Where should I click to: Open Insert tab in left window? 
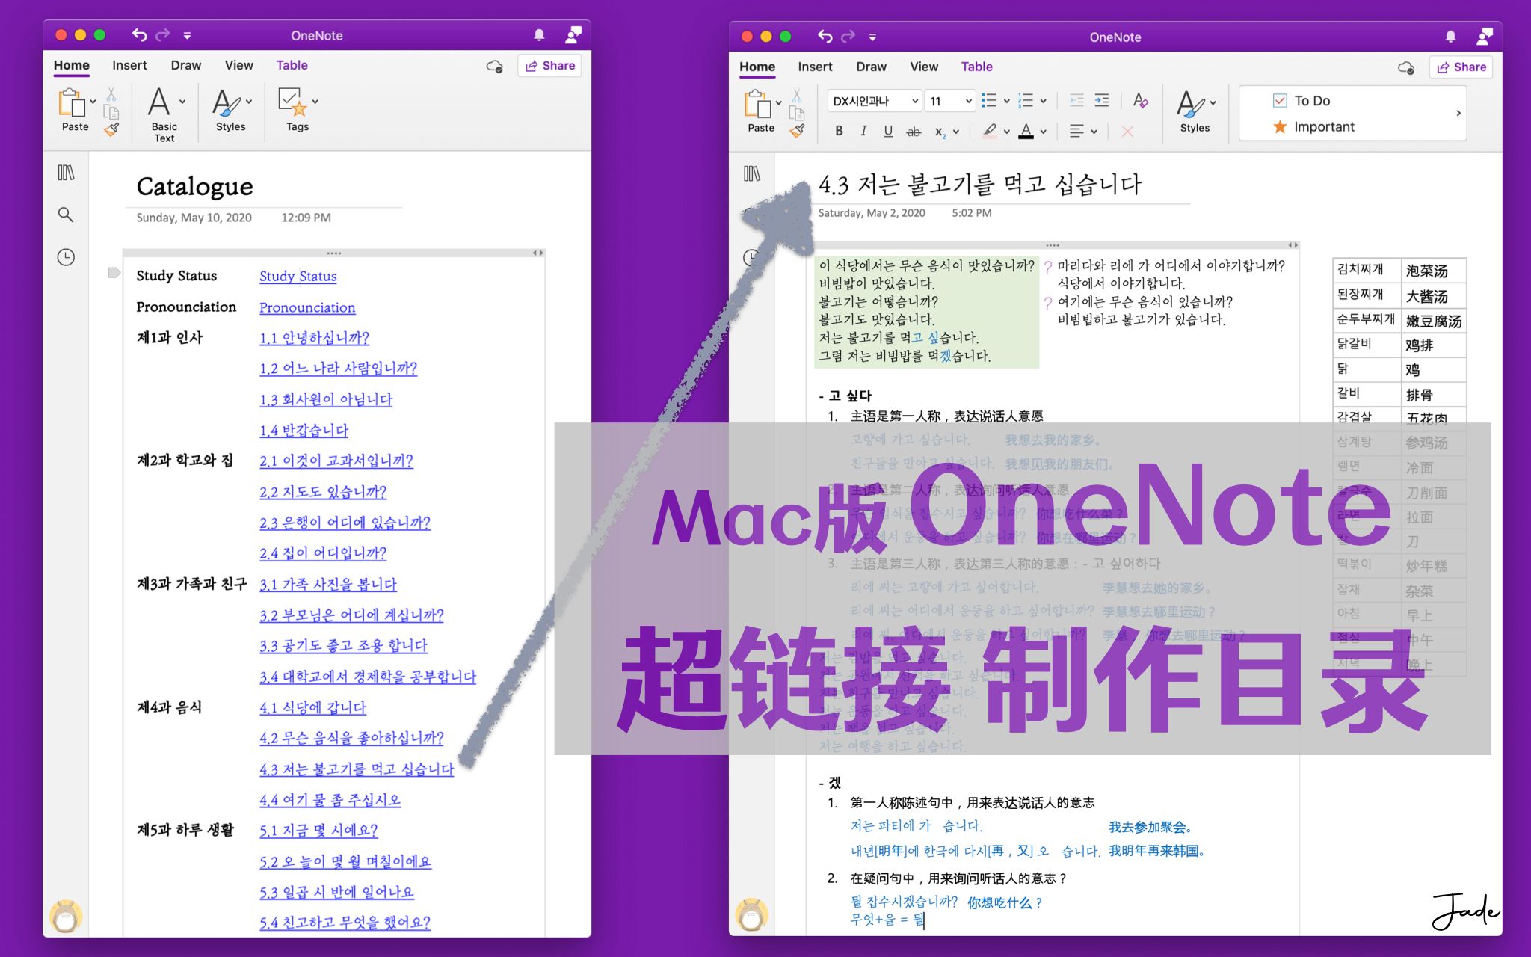pos(129,65)
